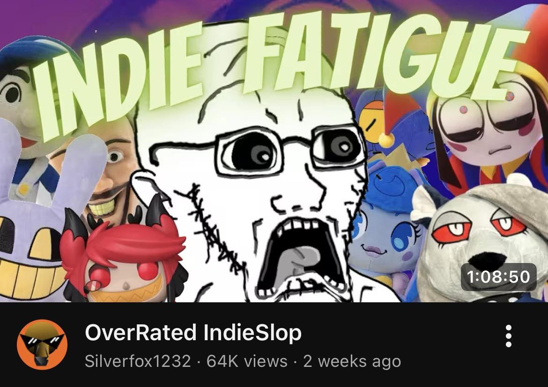Open the Silverfox1232 channel avatar
548x387 pixels.
(42, 344)
